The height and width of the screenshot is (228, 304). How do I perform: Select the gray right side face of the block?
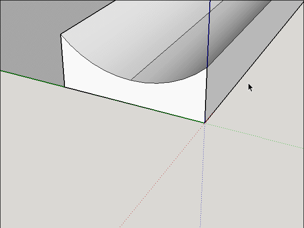coord(237,71)
